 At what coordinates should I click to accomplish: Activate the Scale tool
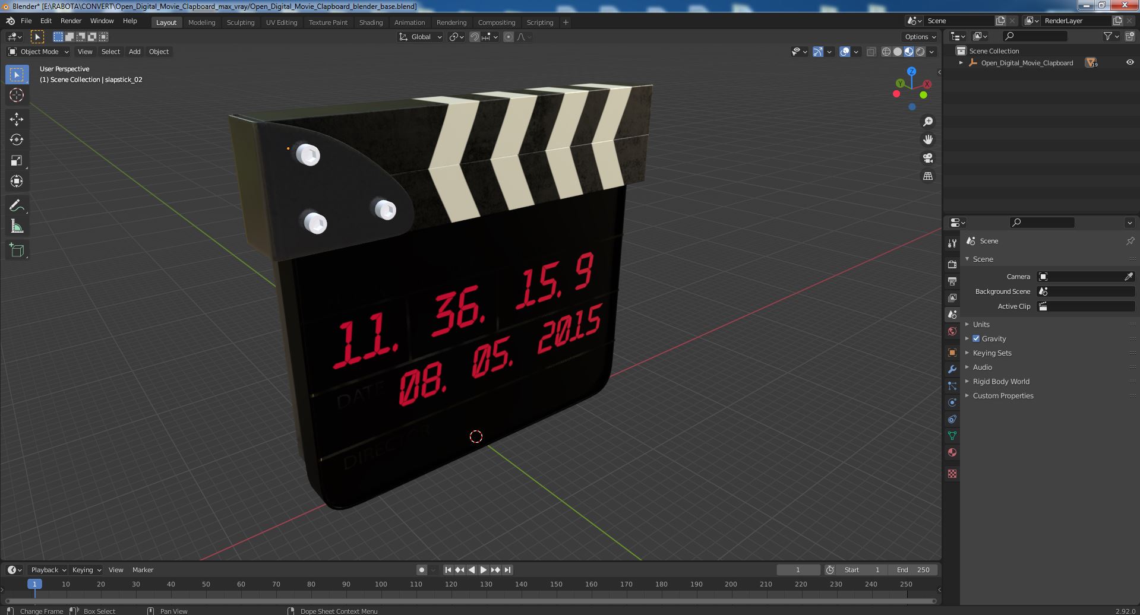pos(17,161)
